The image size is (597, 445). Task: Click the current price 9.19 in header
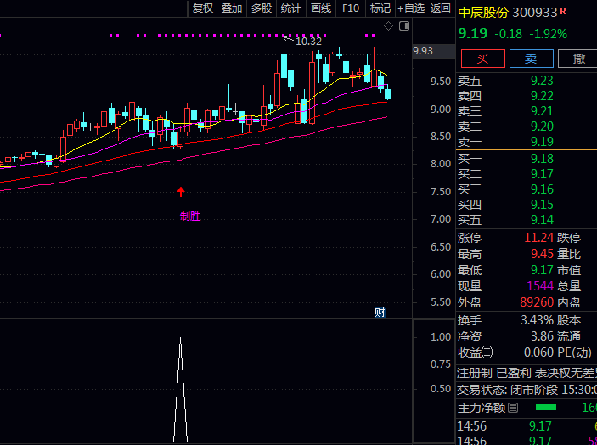pyautogui.click(x=472, y=33)
